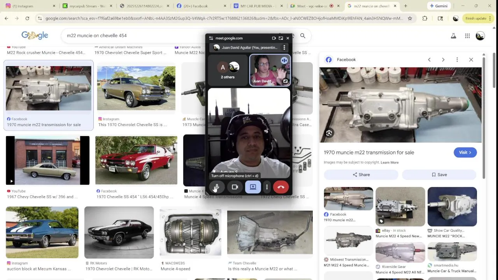Open Chrome extensions puzzle icon

click(425, 18)
